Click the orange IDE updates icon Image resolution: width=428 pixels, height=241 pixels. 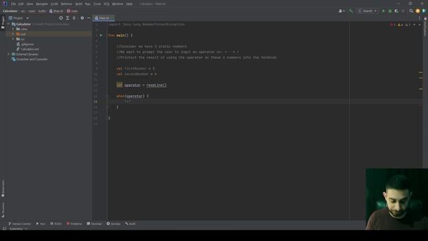coord(417,11)
